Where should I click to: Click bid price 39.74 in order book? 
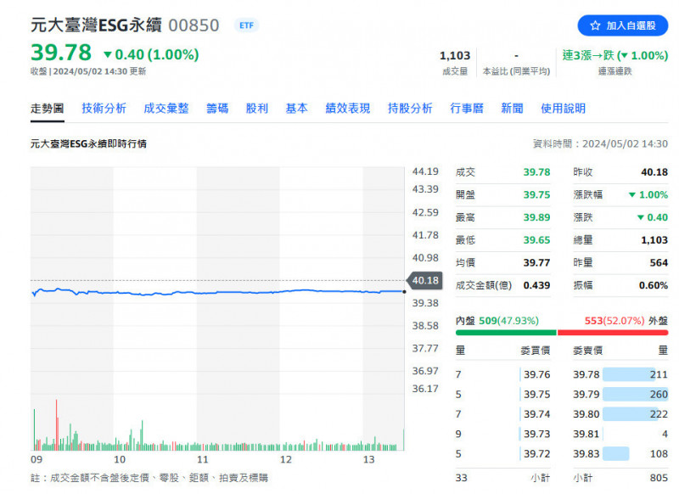pos(537,414)
